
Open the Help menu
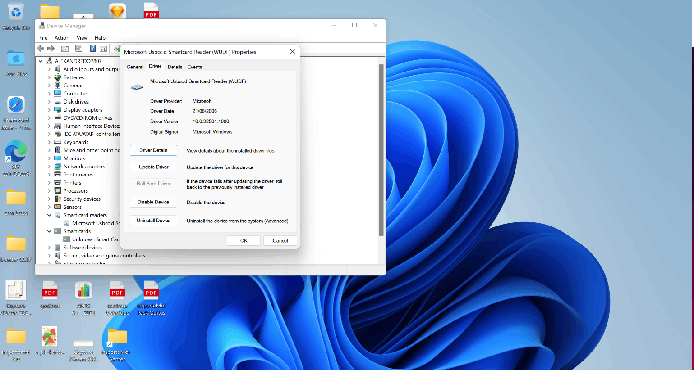coord(100,38)
